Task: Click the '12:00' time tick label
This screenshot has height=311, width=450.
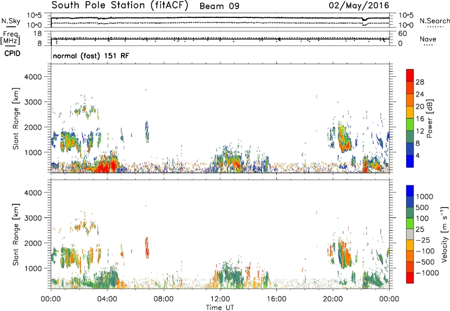Action: 220,299
